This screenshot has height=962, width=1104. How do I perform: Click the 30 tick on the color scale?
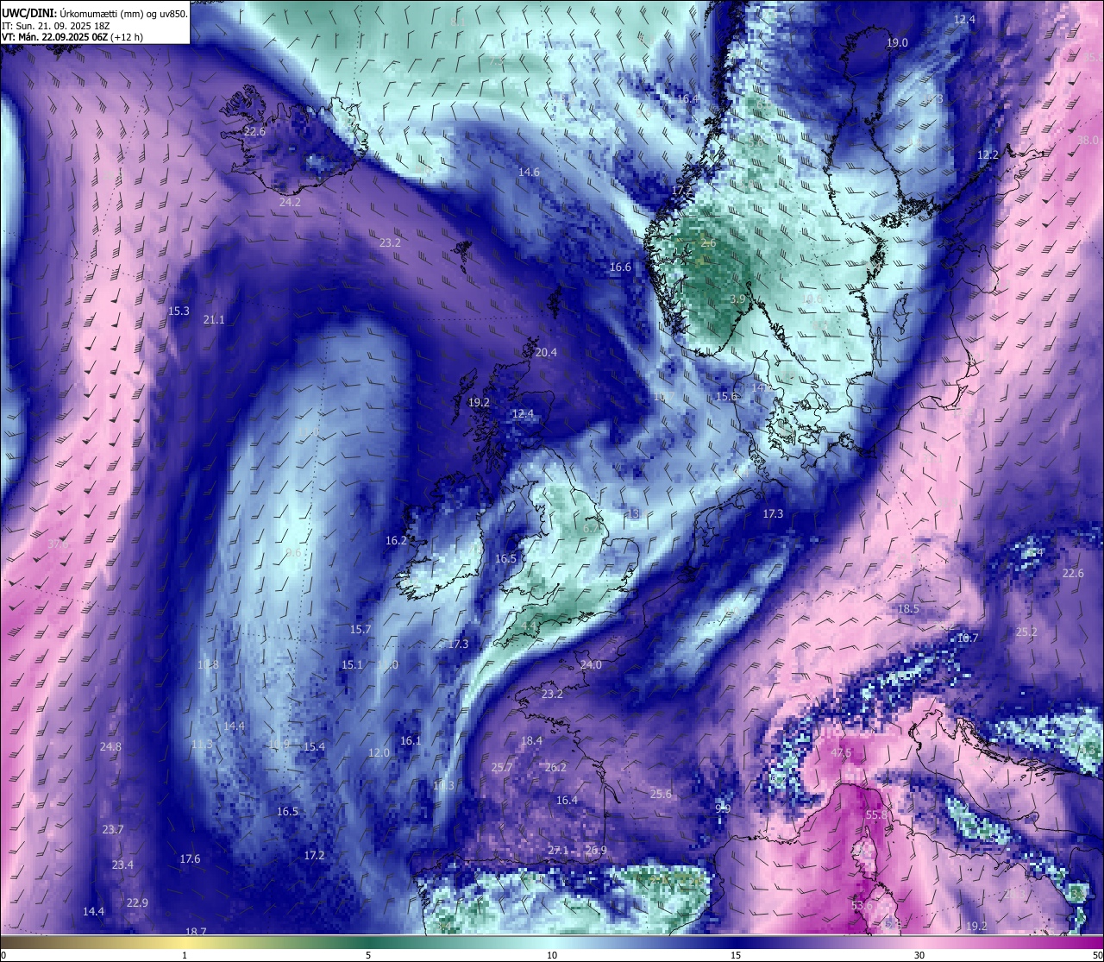pos(919,955)
